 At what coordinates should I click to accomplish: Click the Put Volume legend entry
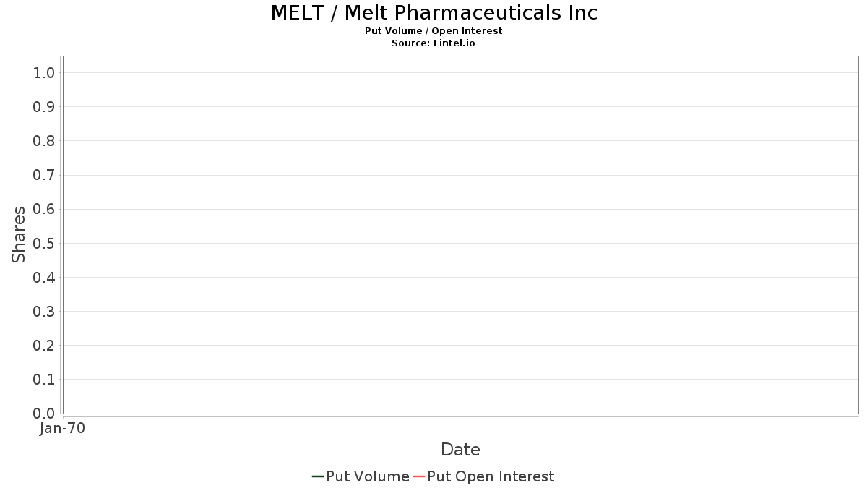(367, 476)
